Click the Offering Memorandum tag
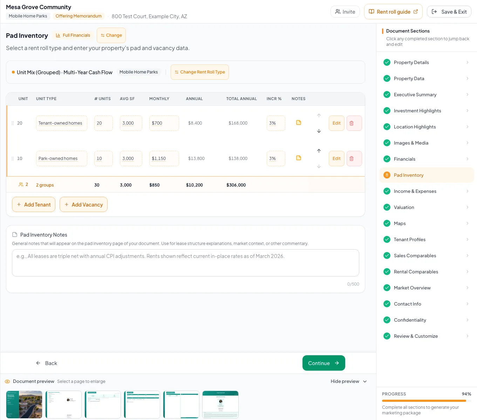This screenshot has width=477, height=420. click(79, 16)
